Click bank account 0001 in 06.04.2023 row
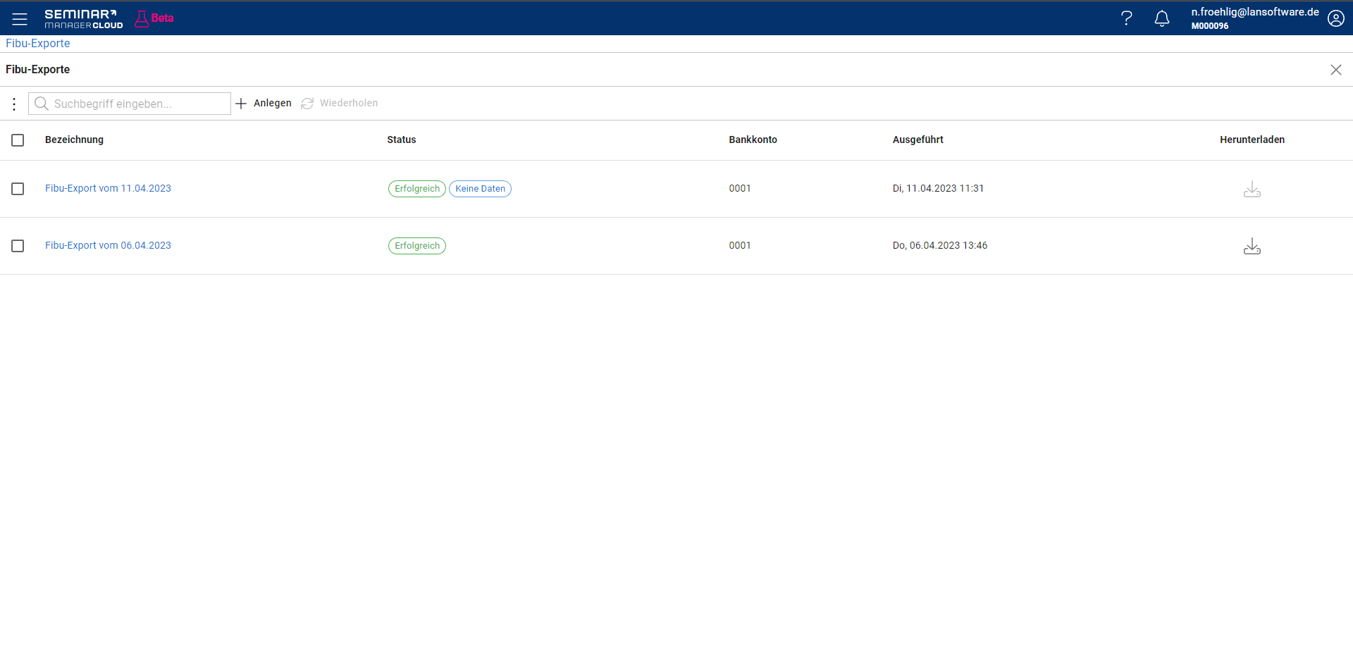The image size is (1353, 656). tap(740, 245)
